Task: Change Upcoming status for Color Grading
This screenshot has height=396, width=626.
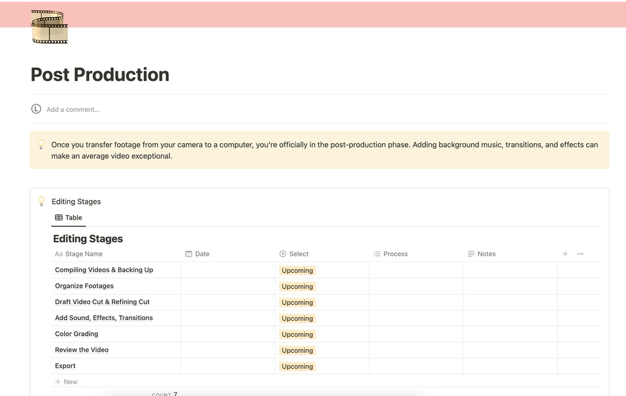Action: (297, 334)
